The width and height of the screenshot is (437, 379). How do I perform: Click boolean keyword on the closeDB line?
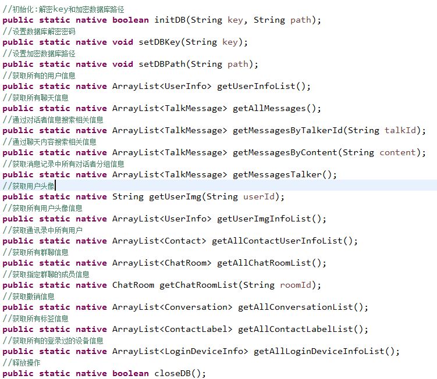(x=130, y=373)
